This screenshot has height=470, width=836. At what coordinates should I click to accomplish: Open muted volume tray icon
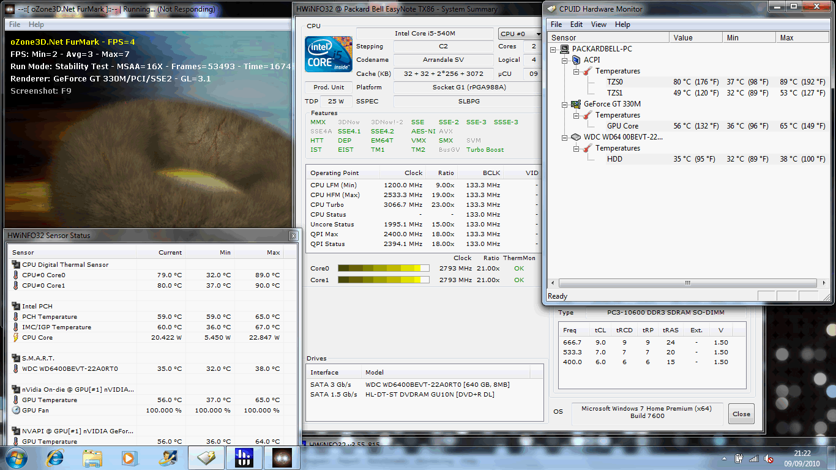point(769,458)
